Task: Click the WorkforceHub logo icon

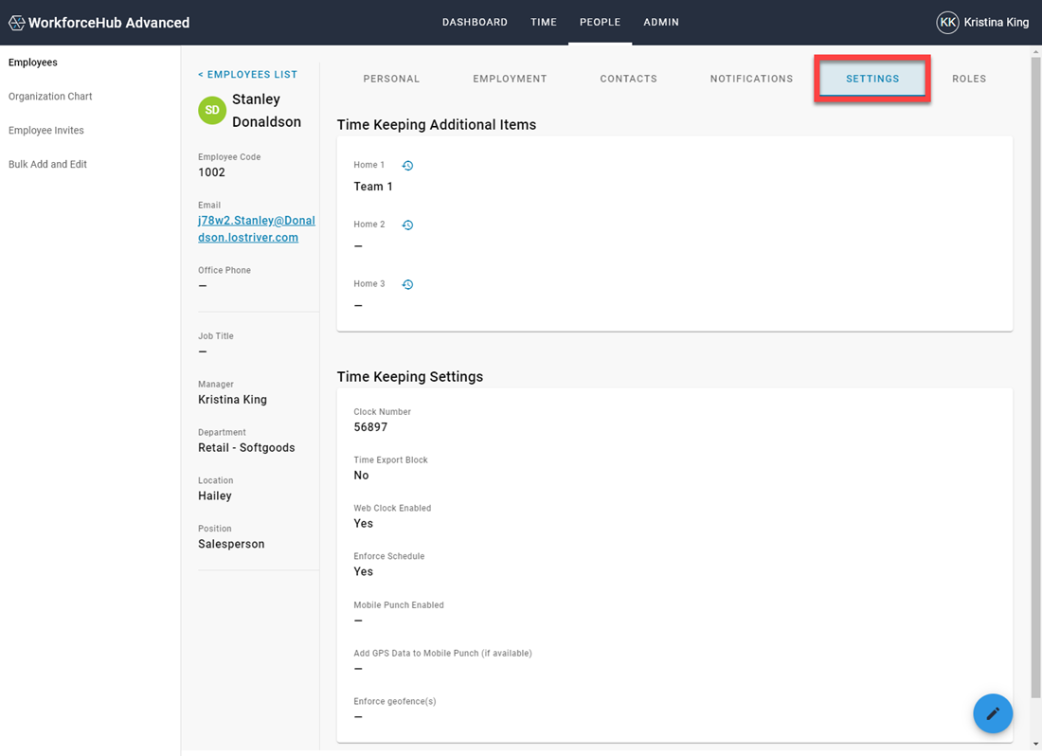Action: (x=17, y=23)
